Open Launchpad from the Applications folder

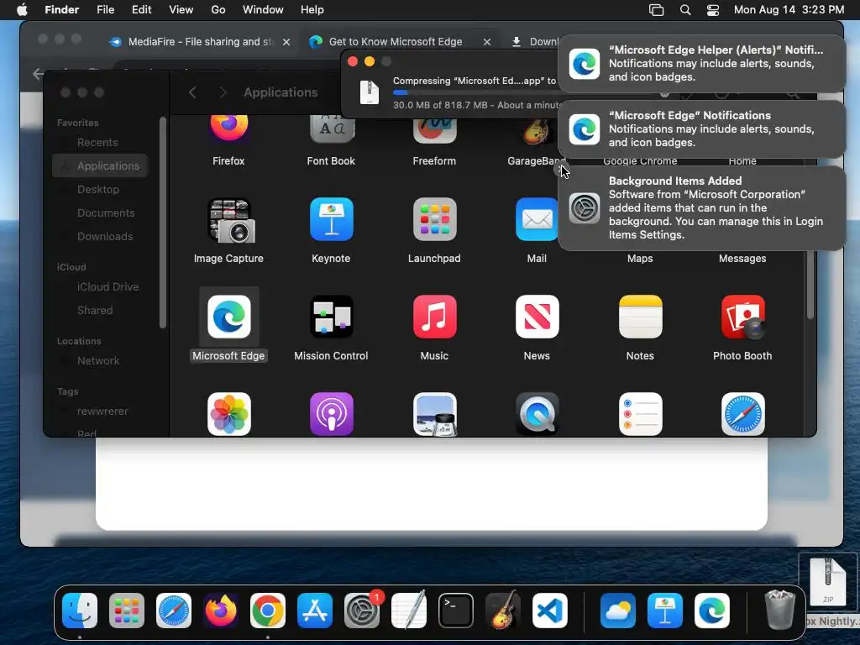tap(434, 219)
